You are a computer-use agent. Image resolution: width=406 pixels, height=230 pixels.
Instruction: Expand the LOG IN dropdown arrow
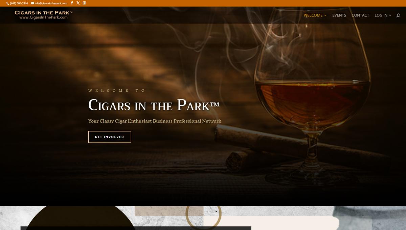pos(390,15)
